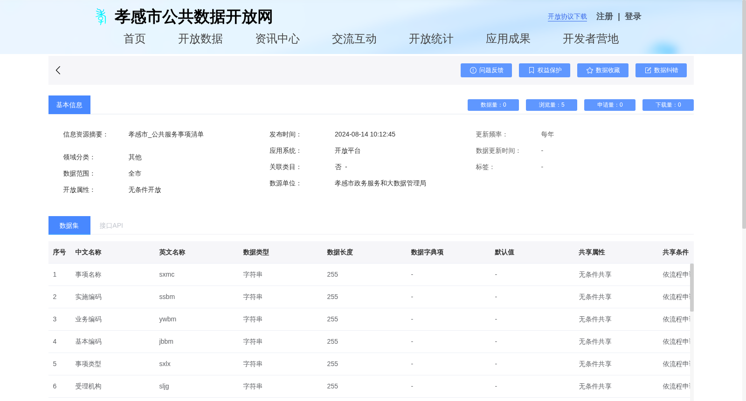The image size is (746, 401).
Task: Navigate to 交流互动 page
Action: point(354,39)
